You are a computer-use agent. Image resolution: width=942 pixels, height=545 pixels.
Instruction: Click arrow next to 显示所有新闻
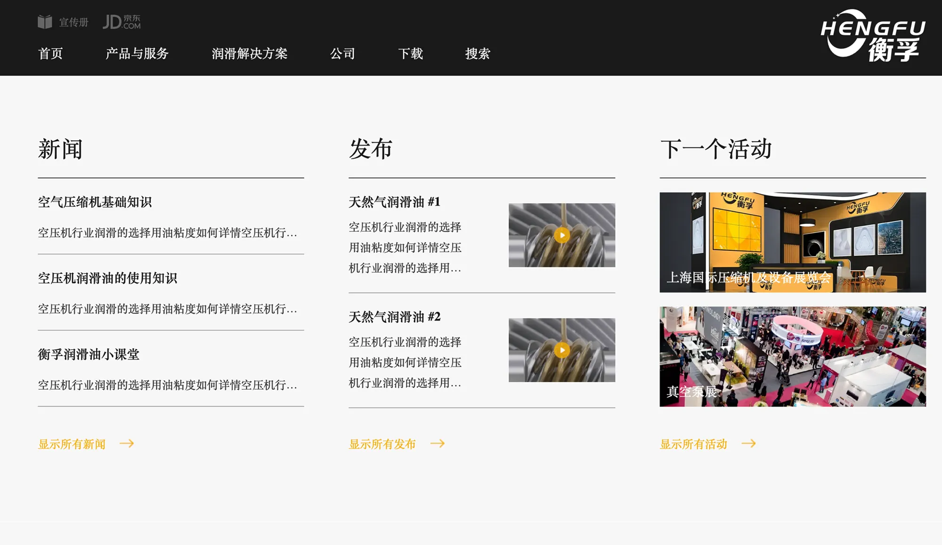[x=127, y=443]
